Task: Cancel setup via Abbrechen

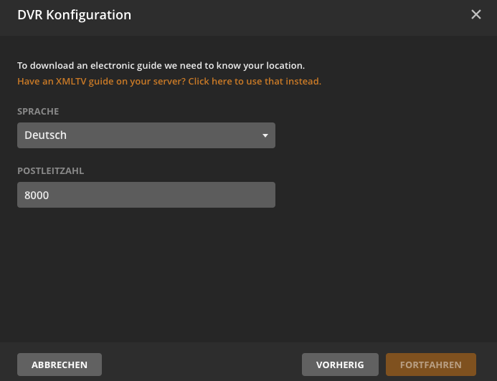Action: tap(60, 365)
